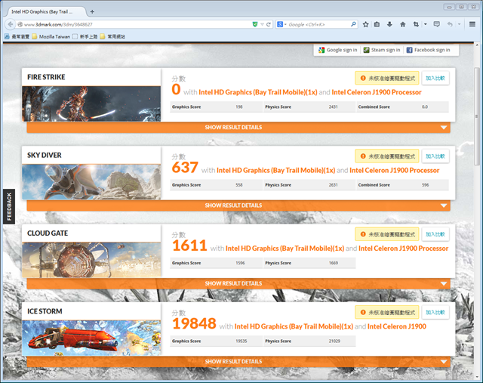Viewport: 483px width, 383px height.
Task: Click the green shield icon in address bar
Action: 255,24
